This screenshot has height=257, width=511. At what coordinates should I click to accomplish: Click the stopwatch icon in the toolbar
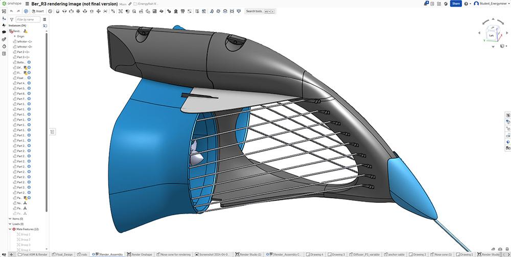pyautogui.click(x=50, y=11)
